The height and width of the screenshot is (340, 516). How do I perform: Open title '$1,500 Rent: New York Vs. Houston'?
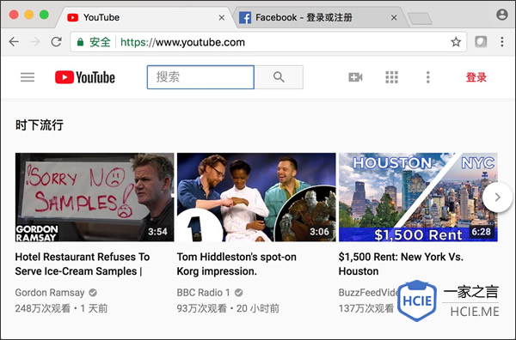point(401,264)
